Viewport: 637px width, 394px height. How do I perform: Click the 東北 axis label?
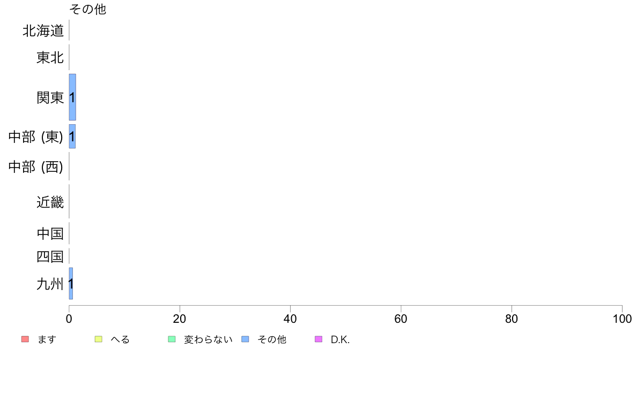tap(50, 58)
